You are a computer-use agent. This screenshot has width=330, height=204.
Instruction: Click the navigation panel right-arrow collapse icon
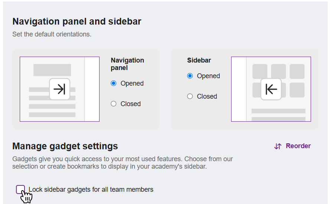(x=59, y=89)
